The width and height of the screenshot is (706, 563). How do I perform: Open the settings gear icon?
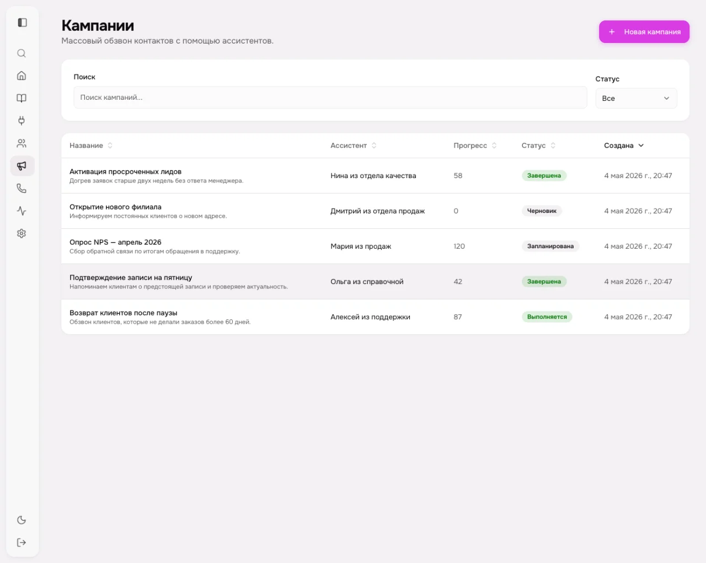click(22, 233)
